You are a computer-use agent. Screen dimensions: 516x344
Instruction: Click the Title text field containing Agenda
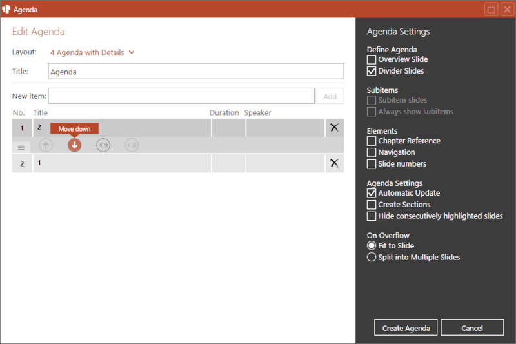(196, 72)
